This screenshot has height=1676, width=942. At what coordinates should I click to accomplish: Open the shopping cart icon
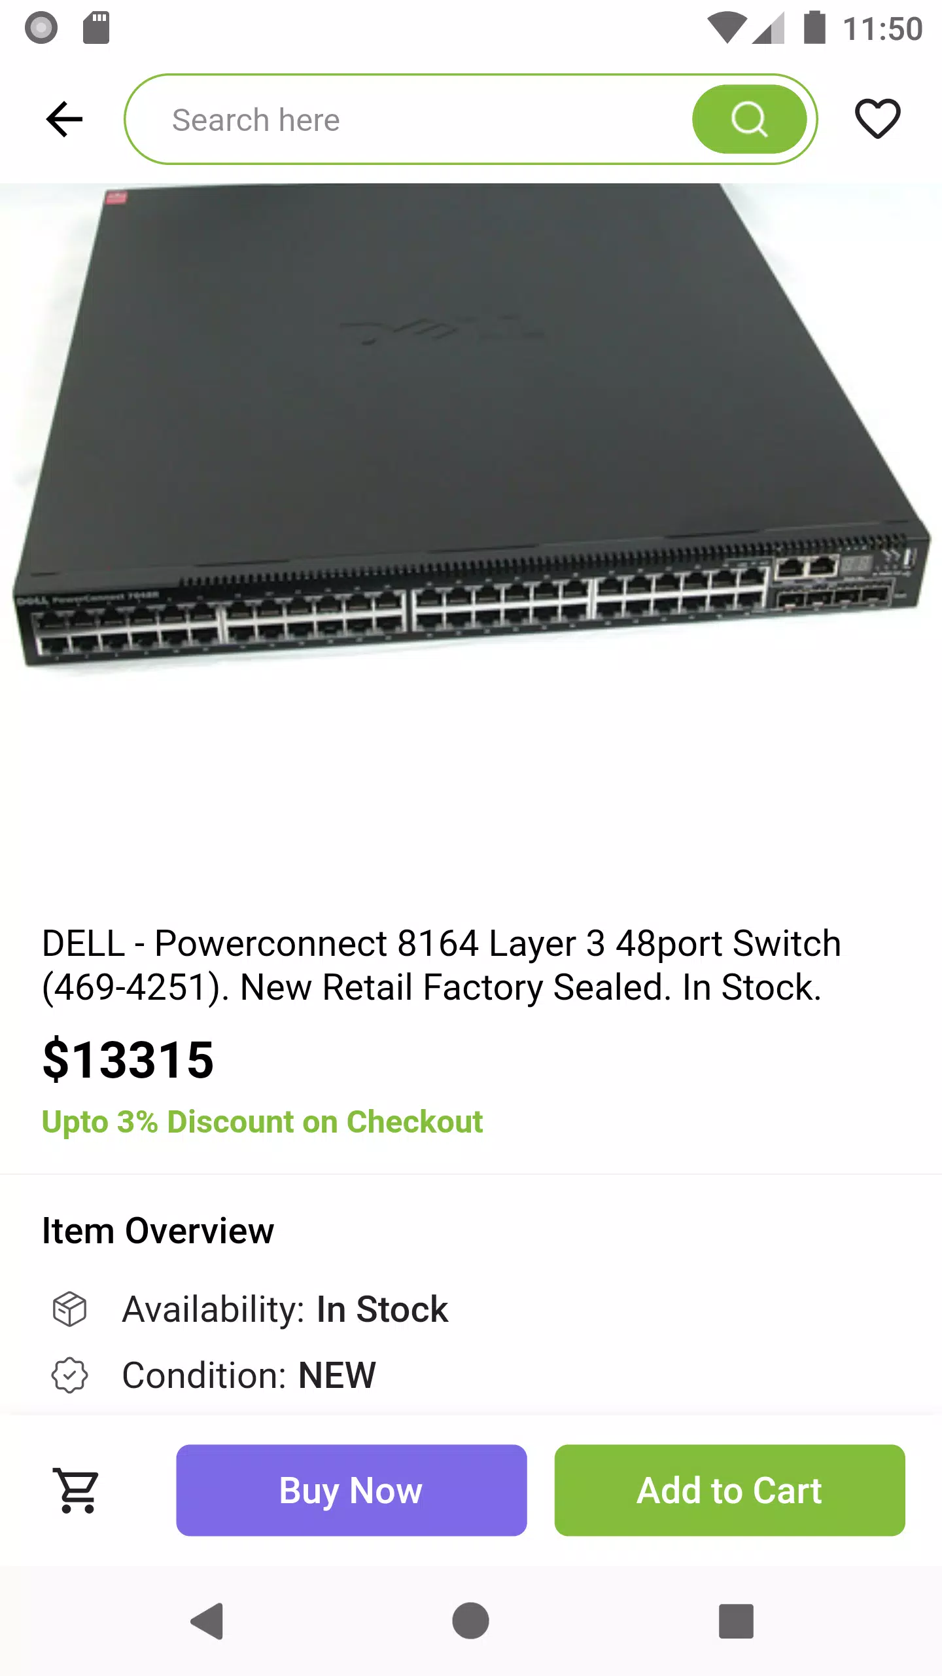pyautogui.click(x=78, y=1489)
